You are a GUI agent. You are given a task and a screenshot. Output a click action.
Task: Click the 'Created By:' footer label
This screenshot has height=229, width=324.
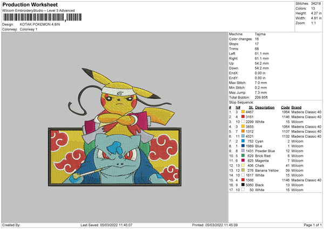(x=11, y=225)
